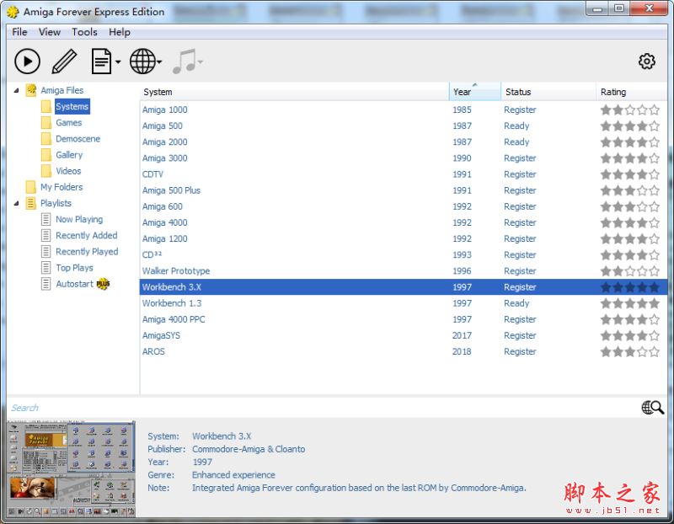674x524 pixels.
Task: Select the CD32 row
Action: point(404,255)
